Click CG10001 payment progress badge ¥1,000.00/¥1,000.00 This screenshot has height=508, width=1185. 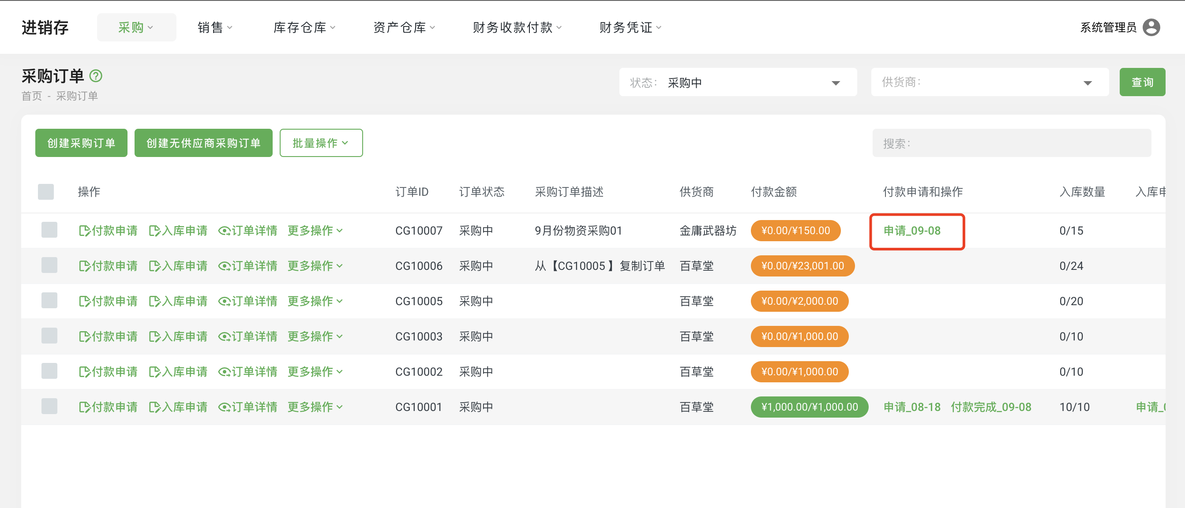[809, 407]
